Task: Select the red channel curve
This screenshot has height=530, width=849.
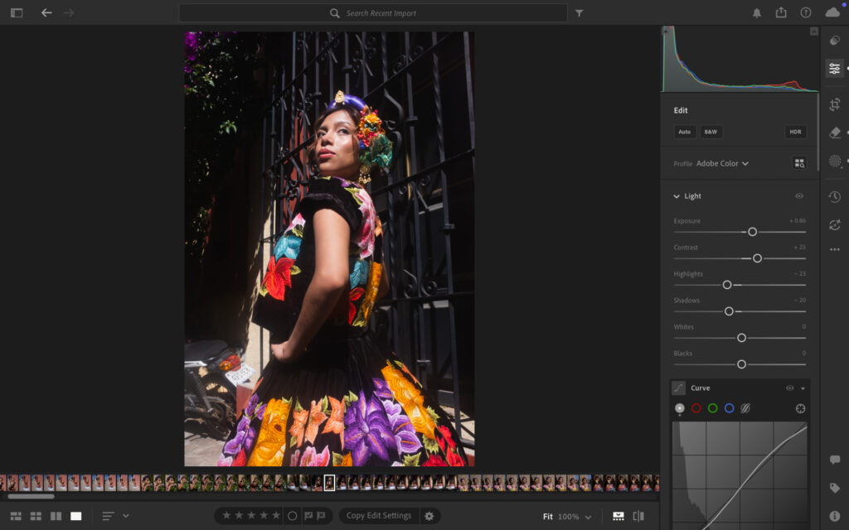Action: (x=696, y=408)
